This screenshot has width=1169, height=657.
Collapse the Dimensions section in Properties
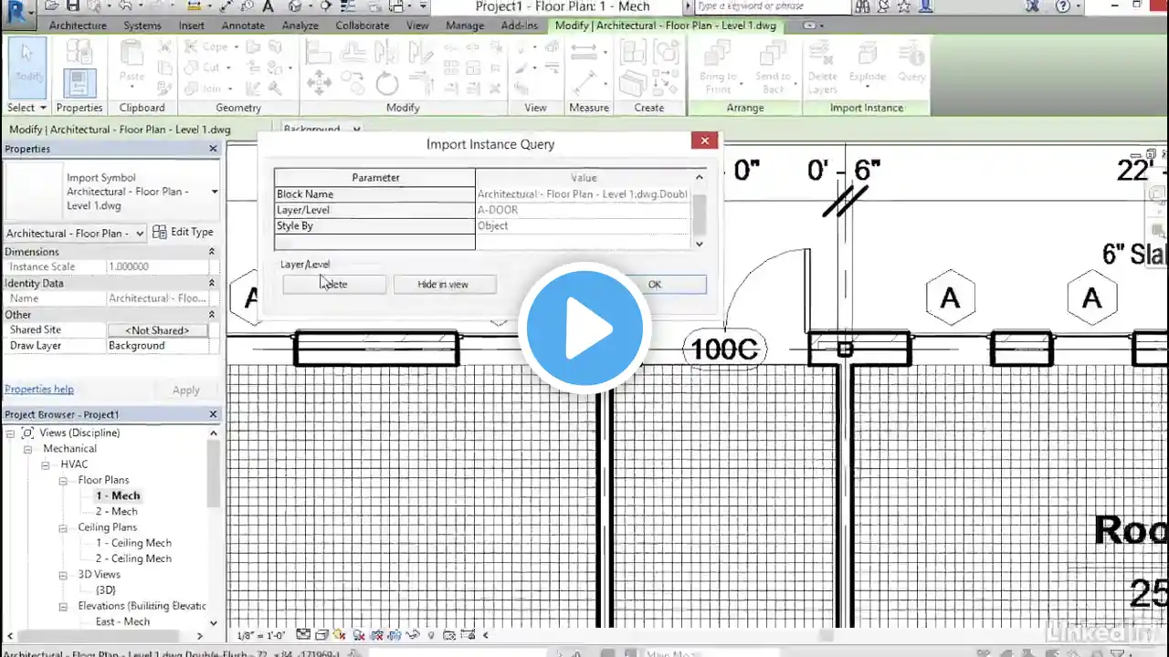coord(212,252)
